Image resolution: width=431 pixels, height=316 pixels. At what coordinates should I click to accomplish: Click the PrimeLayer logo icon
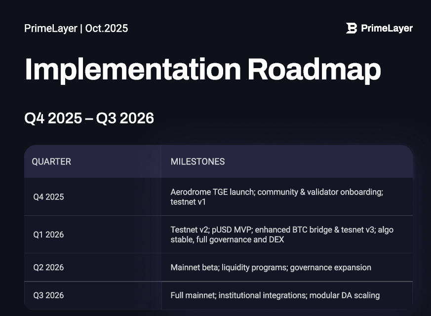pos(352,28)
